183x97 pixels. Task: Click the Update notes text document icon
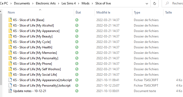[10, 91]
